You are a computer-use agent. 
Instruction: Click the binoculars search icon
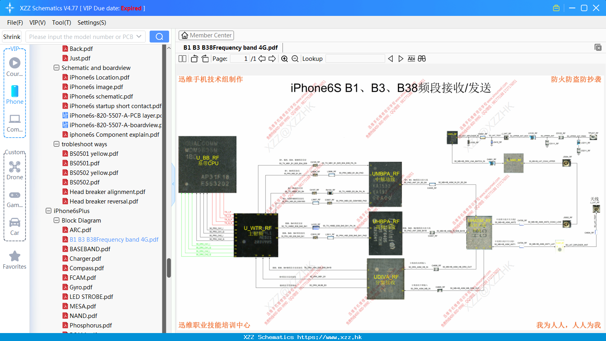click(x=422, y=59)
